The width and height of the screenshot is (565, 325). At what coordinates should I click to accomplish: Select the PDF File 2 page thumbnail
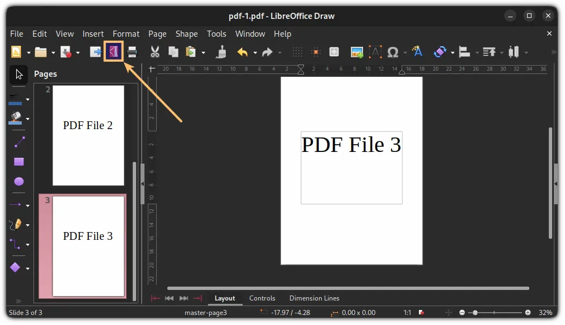88,135
